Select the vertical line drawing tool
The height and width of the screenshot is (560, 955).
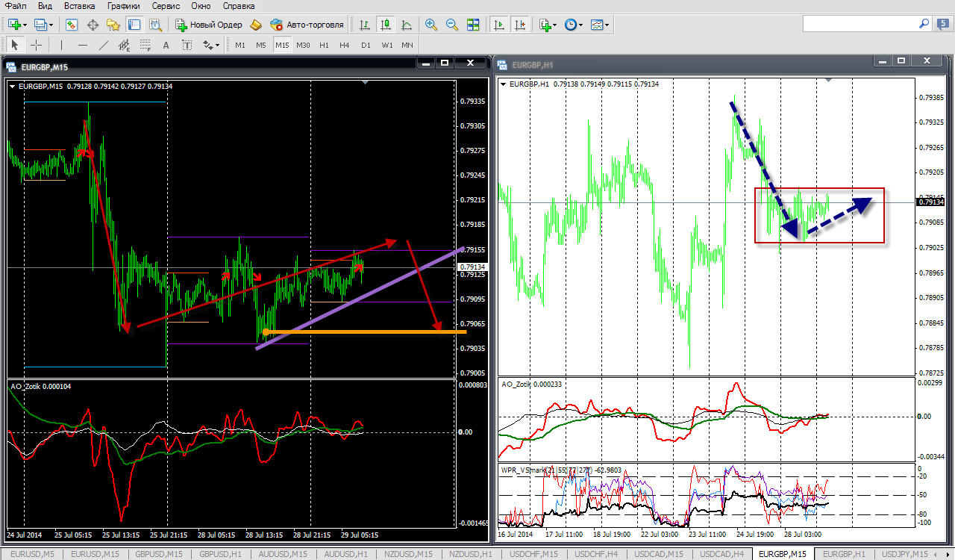coord(61,45)
